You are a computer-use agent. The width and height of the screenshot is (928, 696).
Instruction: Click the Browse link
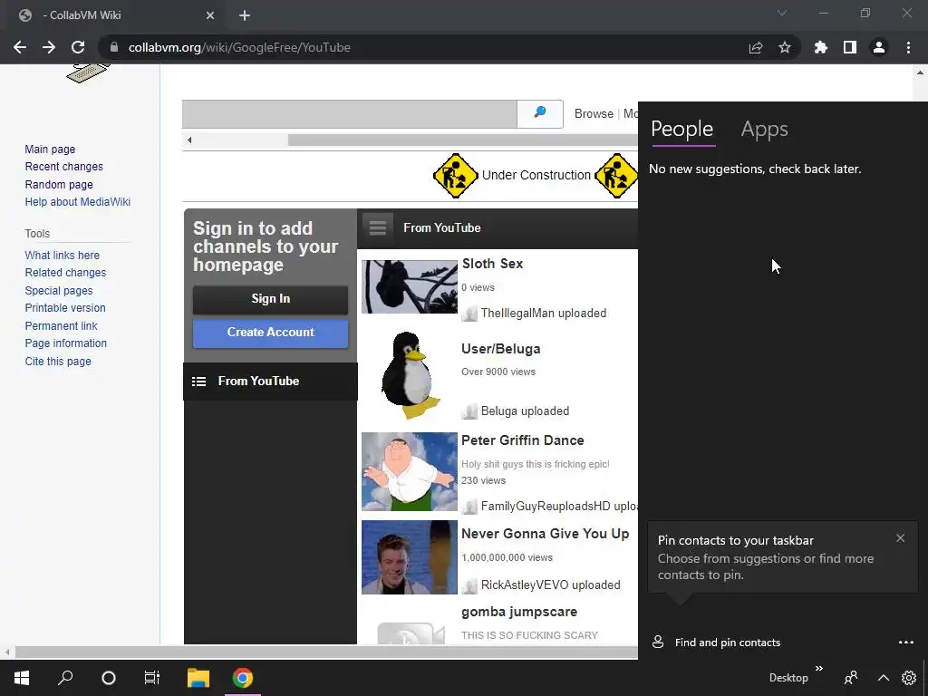coord(594,113)
